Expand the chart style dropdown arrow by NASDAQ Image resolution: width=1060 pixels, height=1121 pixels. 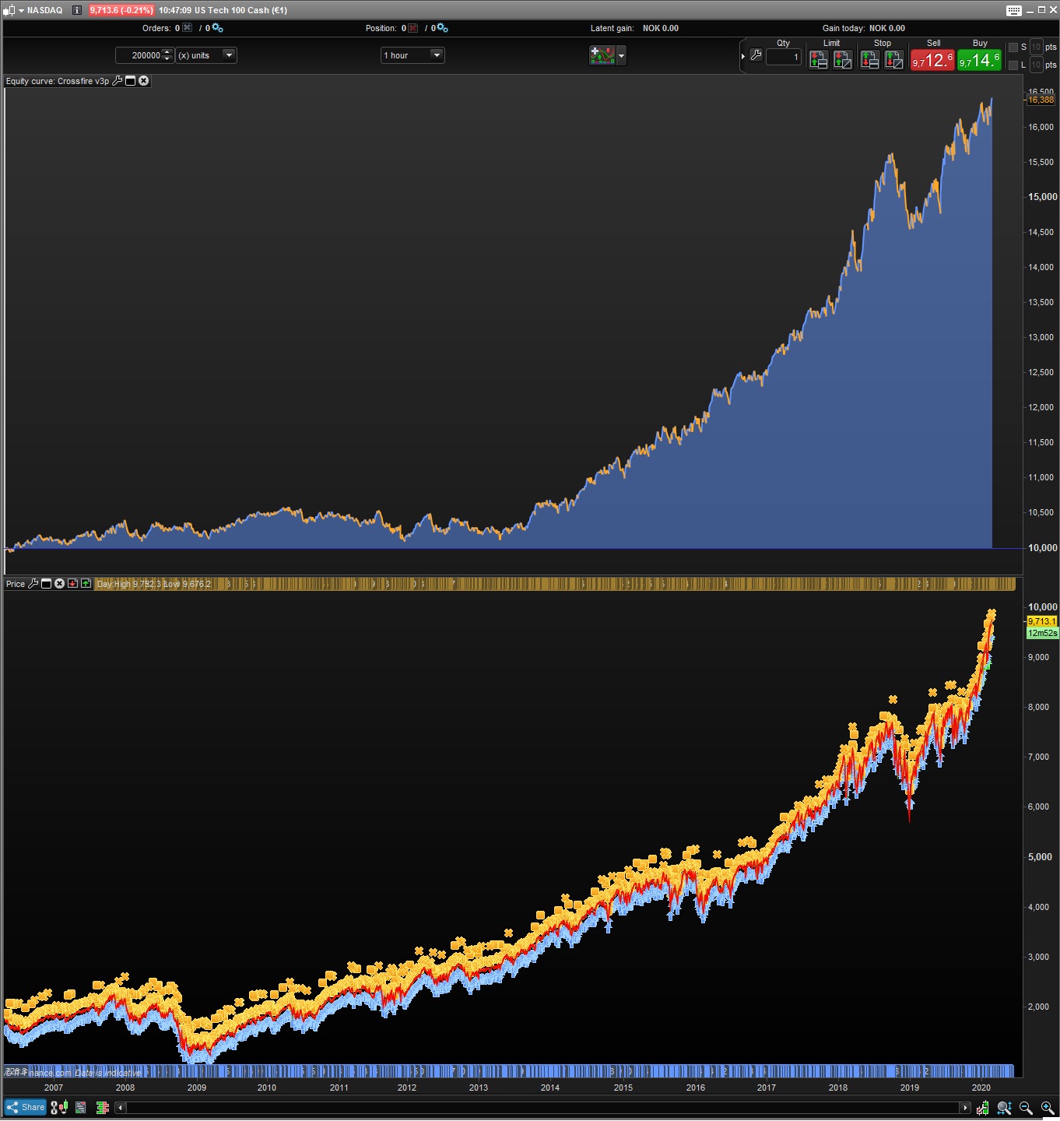[x=21, y=10]
